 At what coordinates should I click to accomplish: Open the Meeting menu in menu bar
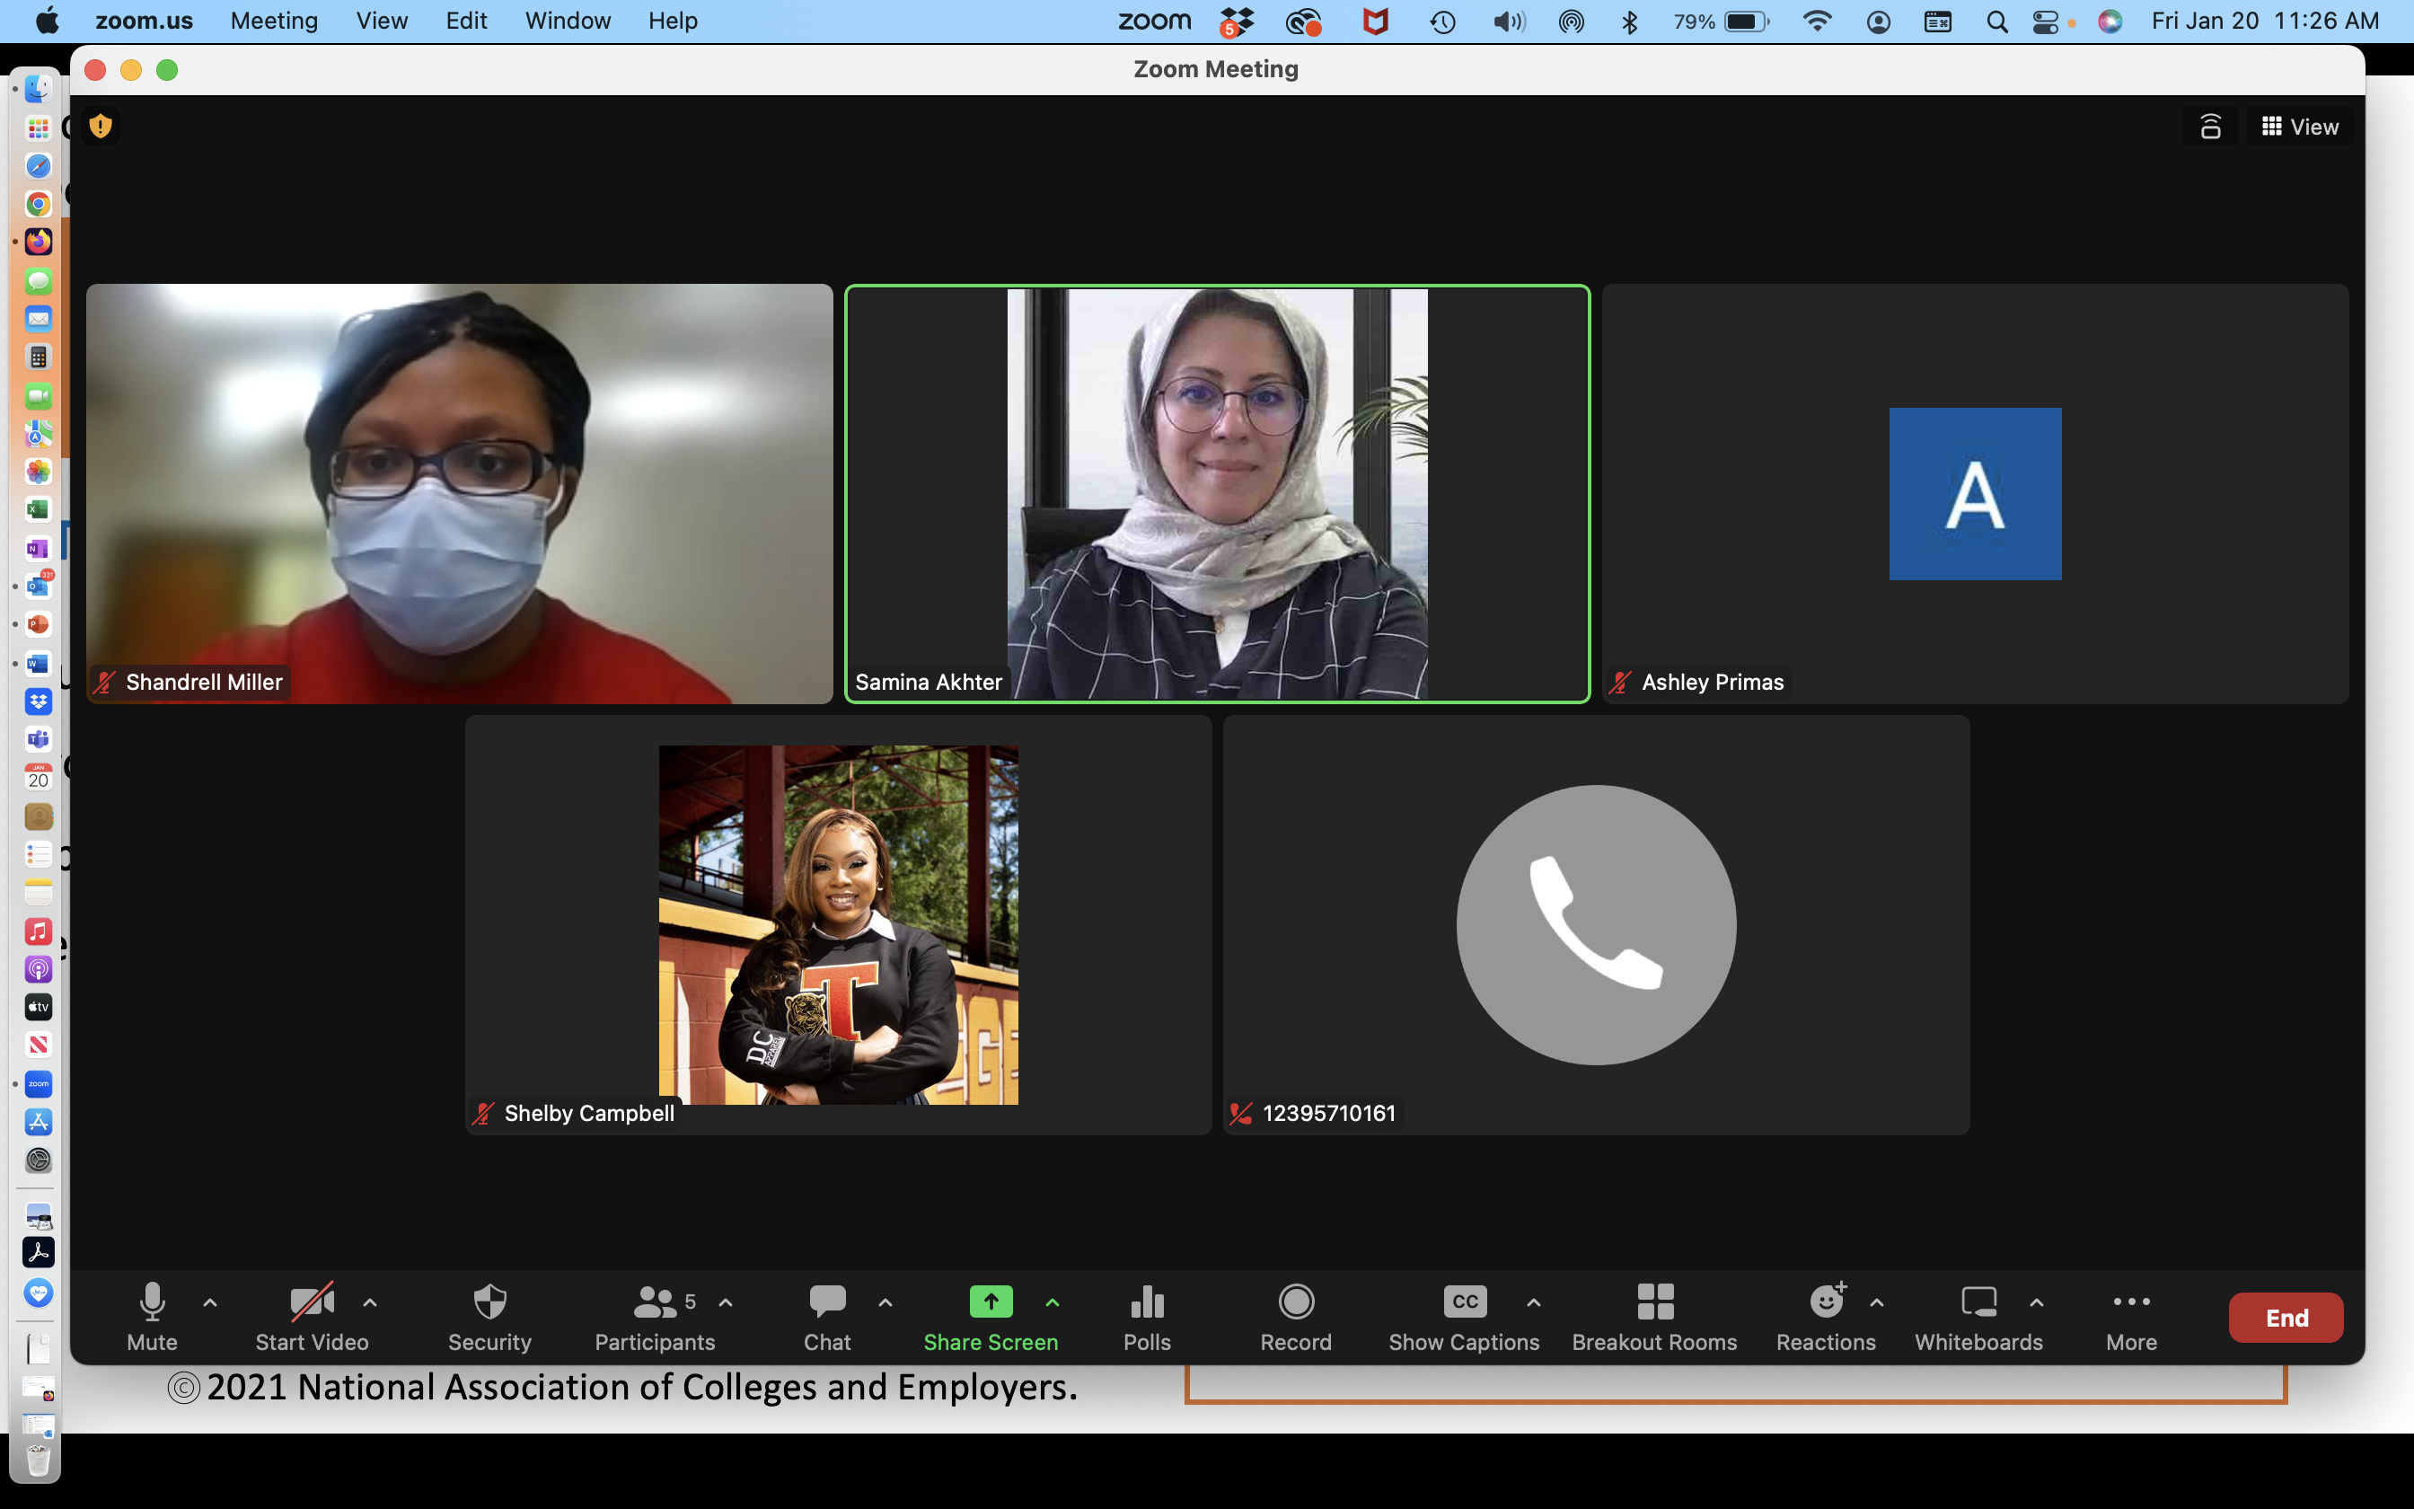273,21
